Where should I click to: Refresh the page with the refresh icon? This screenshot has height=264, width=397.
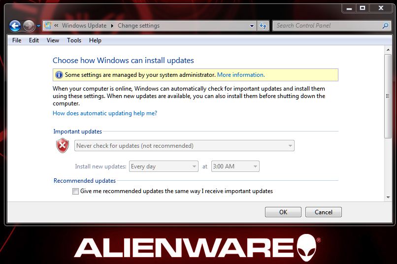(263, 26)
